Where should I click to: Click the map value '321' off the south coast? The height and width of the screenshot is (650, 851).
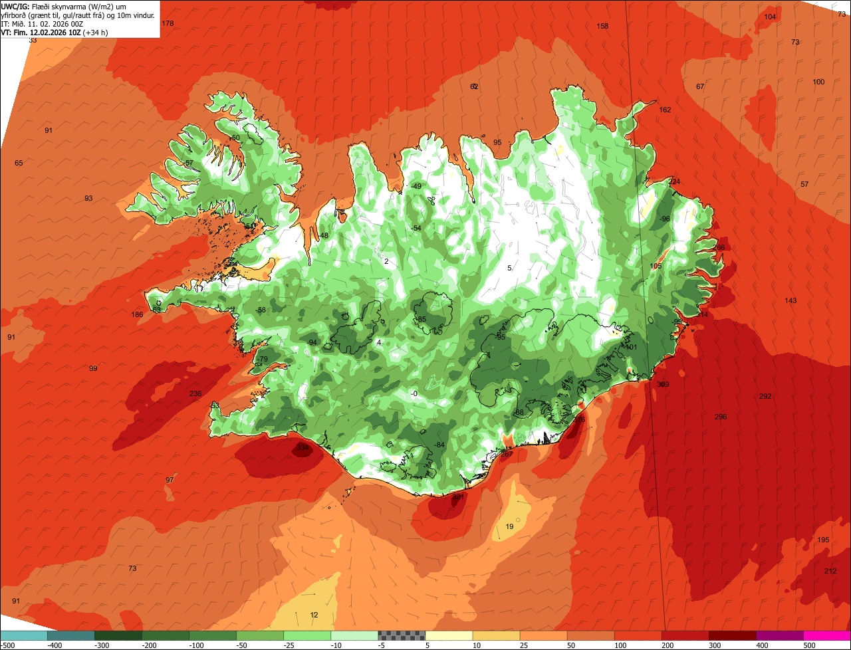click(x=457, y=496)
